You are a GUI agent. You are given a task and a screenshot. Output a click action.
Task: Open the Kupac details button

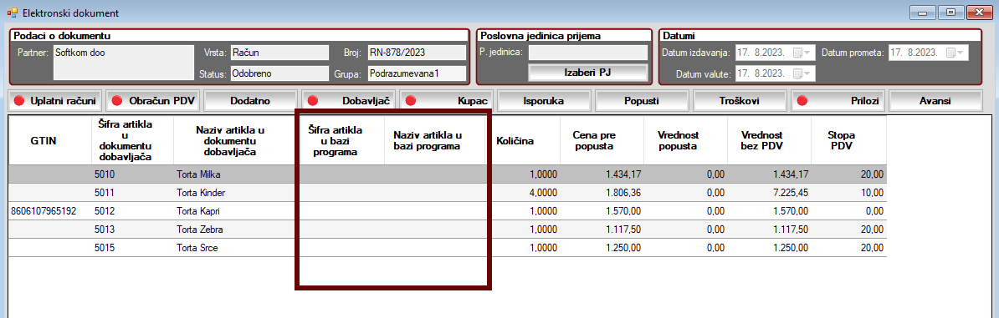[447, 100]
